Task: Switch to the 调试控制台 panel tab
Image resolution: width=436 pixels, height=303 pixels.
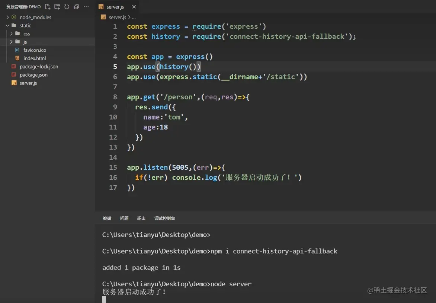Action: pos(164,218)
